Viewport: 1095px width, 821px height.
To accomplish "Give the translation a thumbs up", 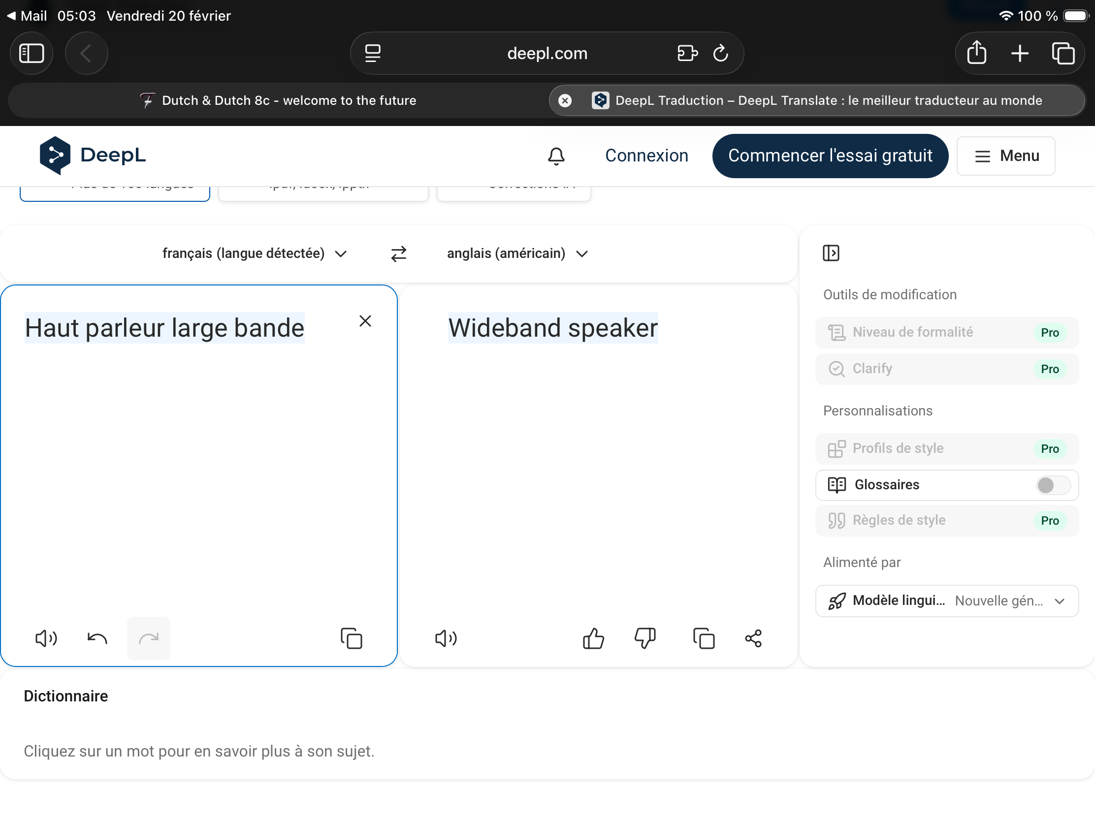I will point(593,638).
